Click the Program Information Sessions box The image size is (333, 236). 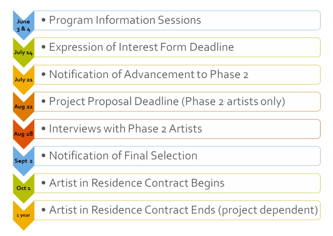pos(177,20)
